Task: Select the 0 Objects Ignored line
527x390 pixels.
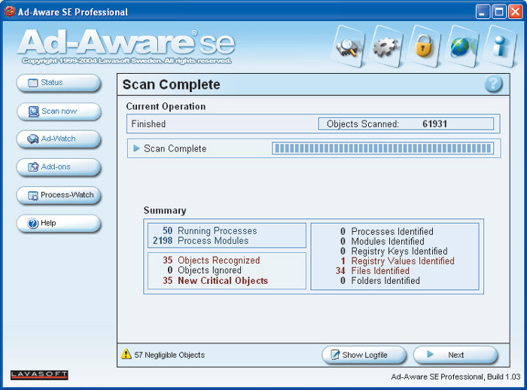Action: [204, 270]
